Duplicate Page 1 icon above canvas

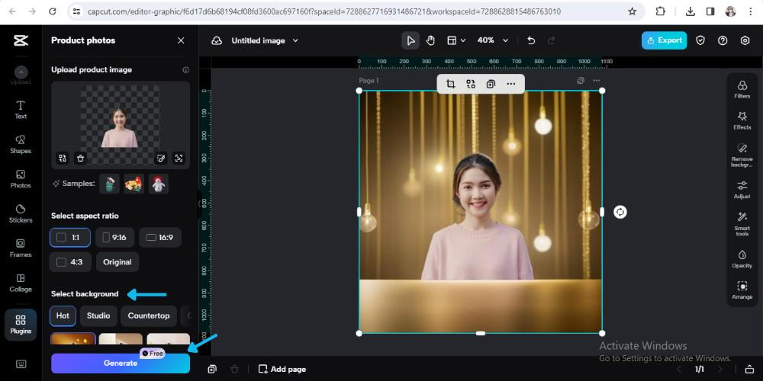coord(581,81)
